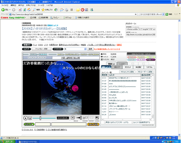The height and width of the screenshot is (143, 181).
Task: Refresh the page with green arrows icon
Action: click(x=24, y=10)
